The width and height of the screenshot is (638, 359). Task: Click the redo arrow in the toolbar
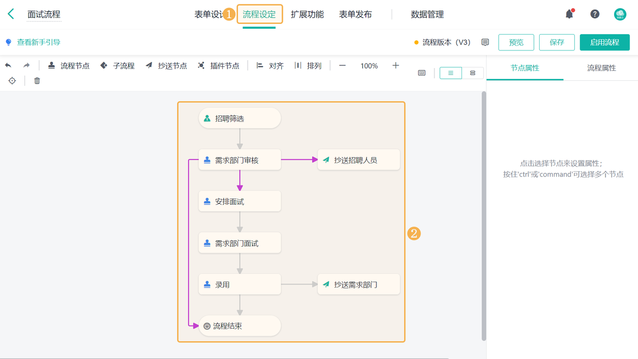pyautogui.click(x=26, y=65)
